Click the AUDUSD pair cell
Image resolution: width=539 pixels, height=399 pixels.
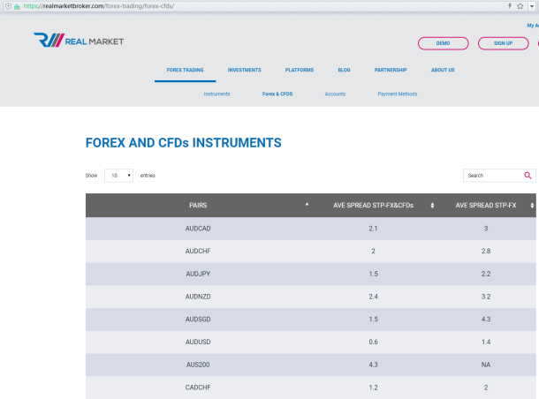[x=198, y=342]
